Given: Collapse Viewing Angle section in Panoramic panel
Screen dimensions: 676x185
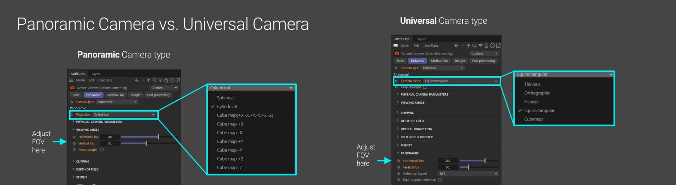Looking at the screenshot, I should [x=86, y=130].
